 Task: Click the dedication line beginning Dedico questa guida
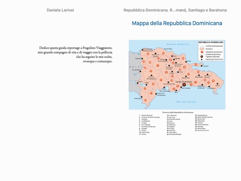[x=76, y=48]
